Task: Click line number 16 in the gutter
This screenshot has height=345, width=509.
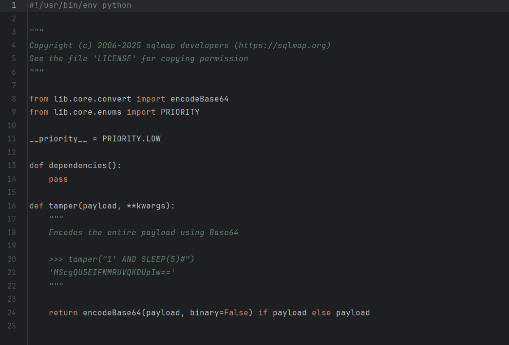Action: [x=12, y=206]
